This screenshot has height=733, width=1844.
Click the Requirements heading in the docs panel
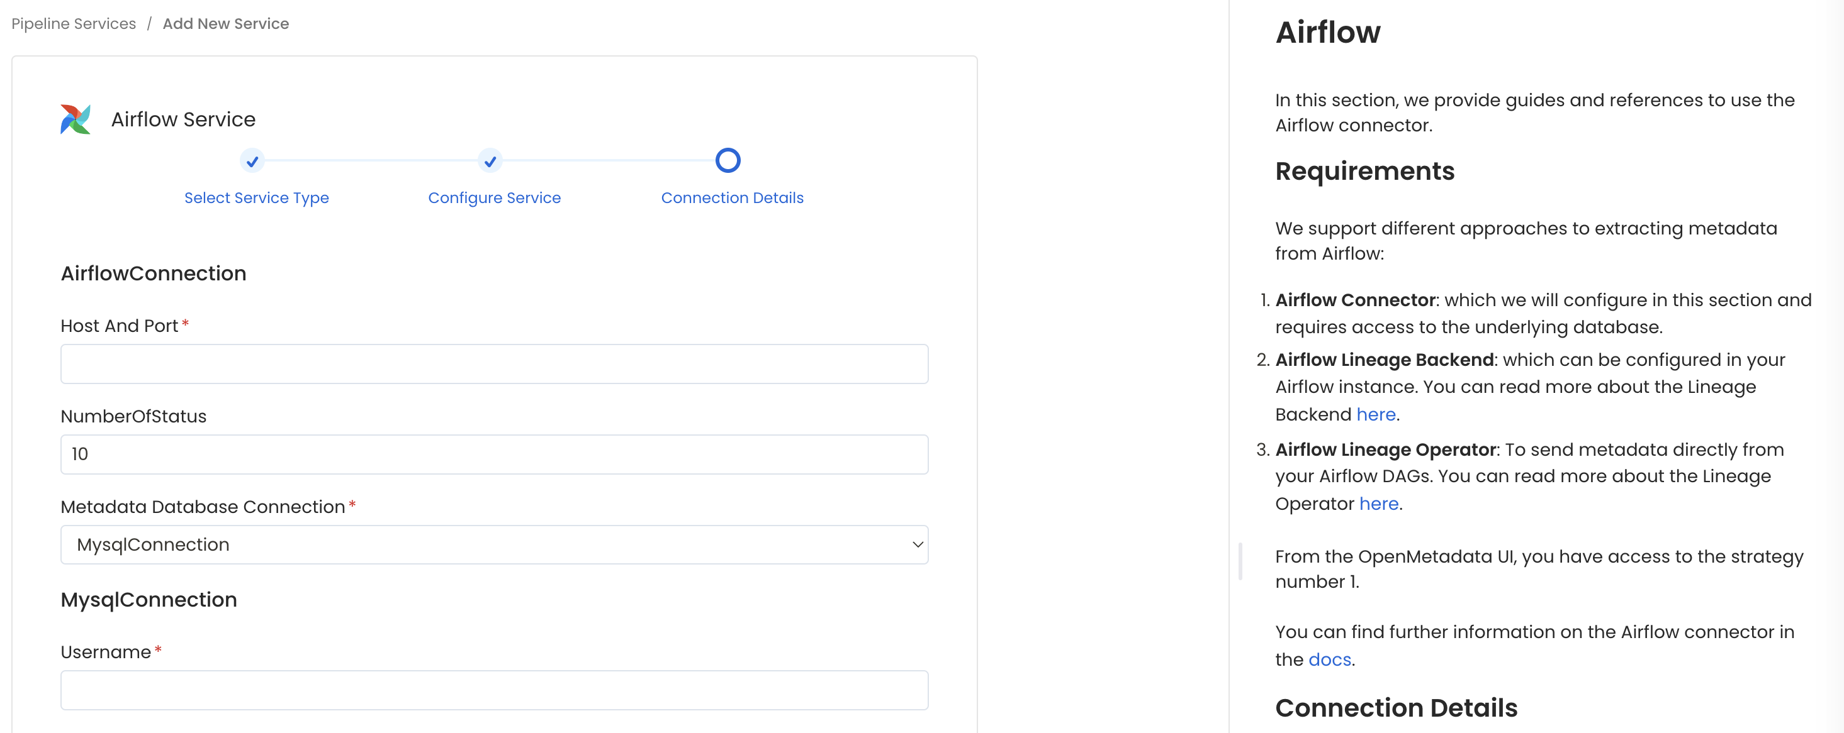click(x=1364, y=172)
